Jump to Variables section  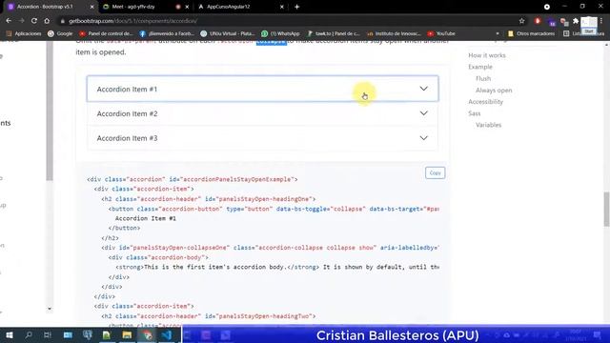(488, 125)
